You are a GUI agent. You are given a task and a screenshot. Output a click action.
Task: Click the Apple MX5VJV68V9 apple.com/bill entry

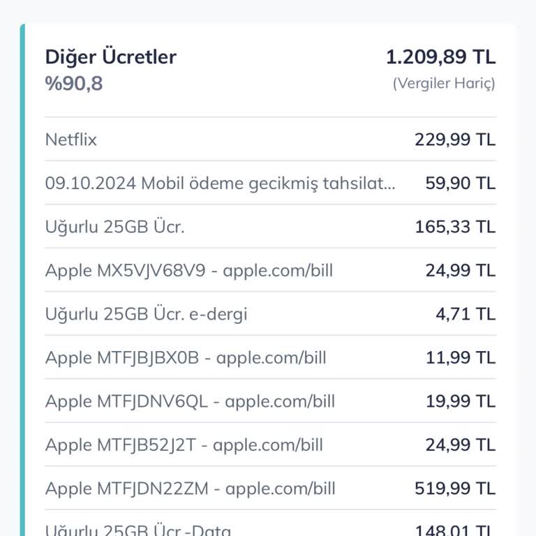point(189,270)
